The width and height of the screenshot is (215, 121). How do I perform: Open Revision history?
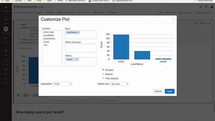tap(204, 13)
